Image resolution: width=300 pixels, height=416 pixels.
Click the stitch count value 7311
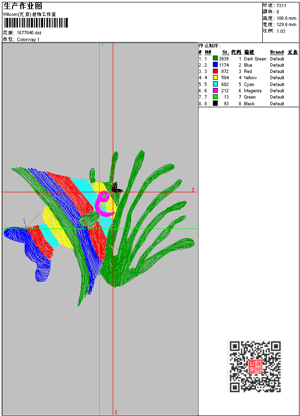281,6
